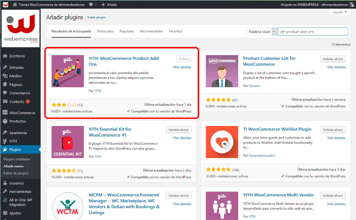Open Más detalles for Product Customer List
The width and height of the screenshot is (356, 220).
(337, 67)
